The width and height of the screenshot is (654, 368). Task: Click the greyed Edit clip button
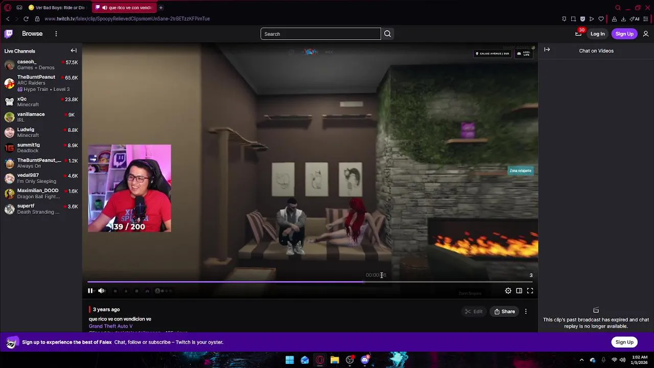pyautogui.click(x=474, y=311)
